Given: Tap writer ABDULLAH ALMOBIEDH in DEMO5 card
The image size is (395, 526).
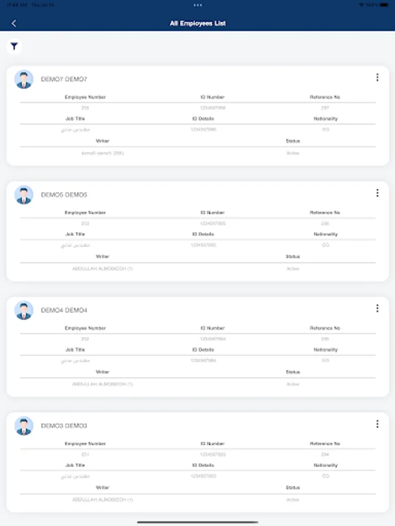Looking at the screenshot, I should pos(102,269).
